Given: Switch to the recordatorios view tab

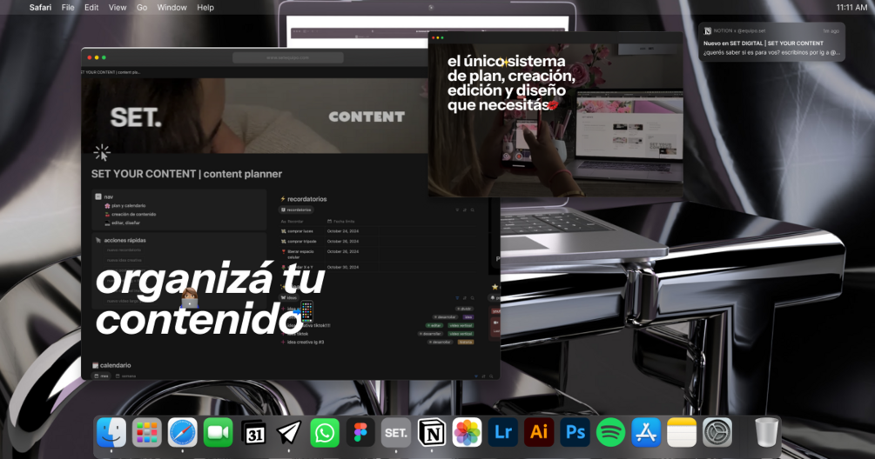Looking at the screenshot, I should 296,210.
